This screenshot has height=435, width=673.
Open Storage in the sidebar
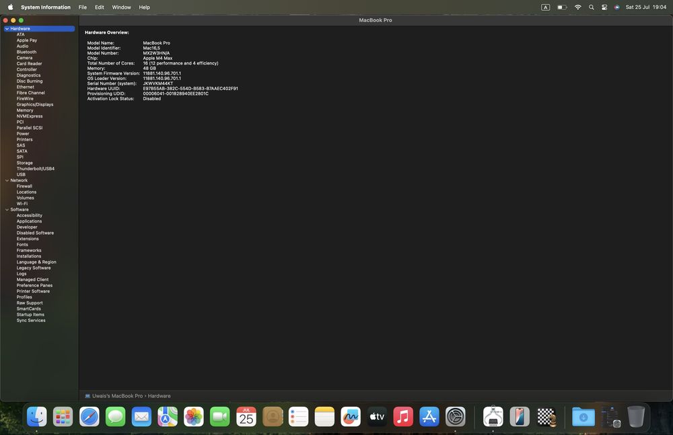click(x=24, y=163)
